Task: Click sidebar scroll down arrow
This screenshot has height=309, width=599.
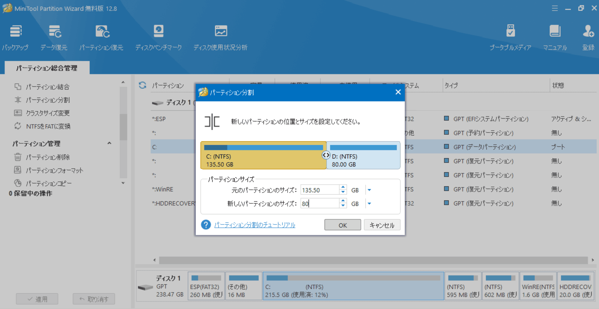Action: [x=123, y=183]
